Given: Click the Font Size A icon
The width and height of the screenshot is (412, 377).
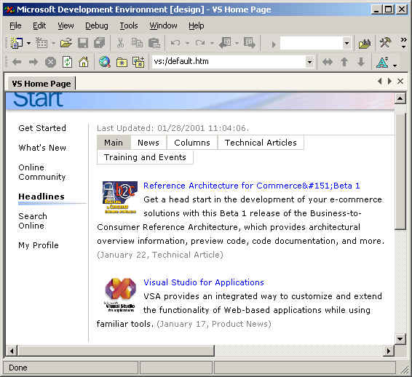Looking at the screenshot, I should pyautogui.click(x=383, y=63).
